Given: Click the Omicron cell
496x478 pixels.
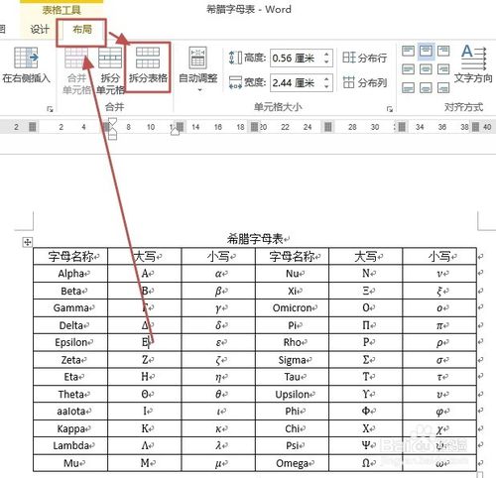Looking at the screenshot, I should 293,308.
